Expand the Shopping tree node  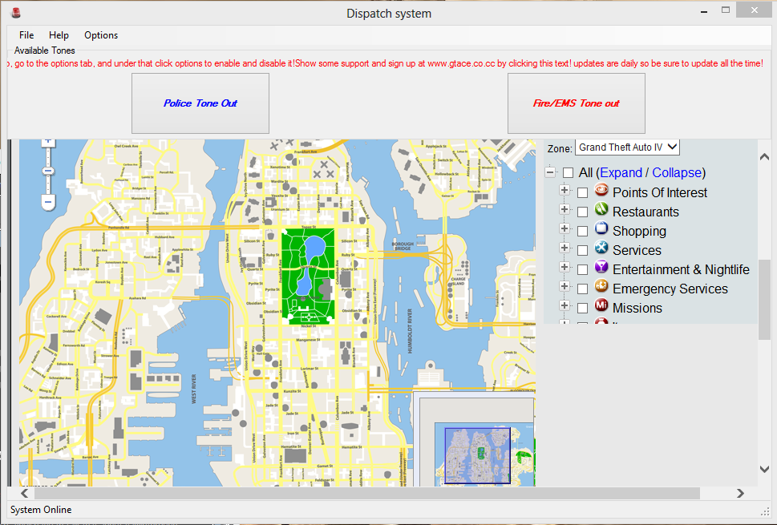click(x=565, y=232)
